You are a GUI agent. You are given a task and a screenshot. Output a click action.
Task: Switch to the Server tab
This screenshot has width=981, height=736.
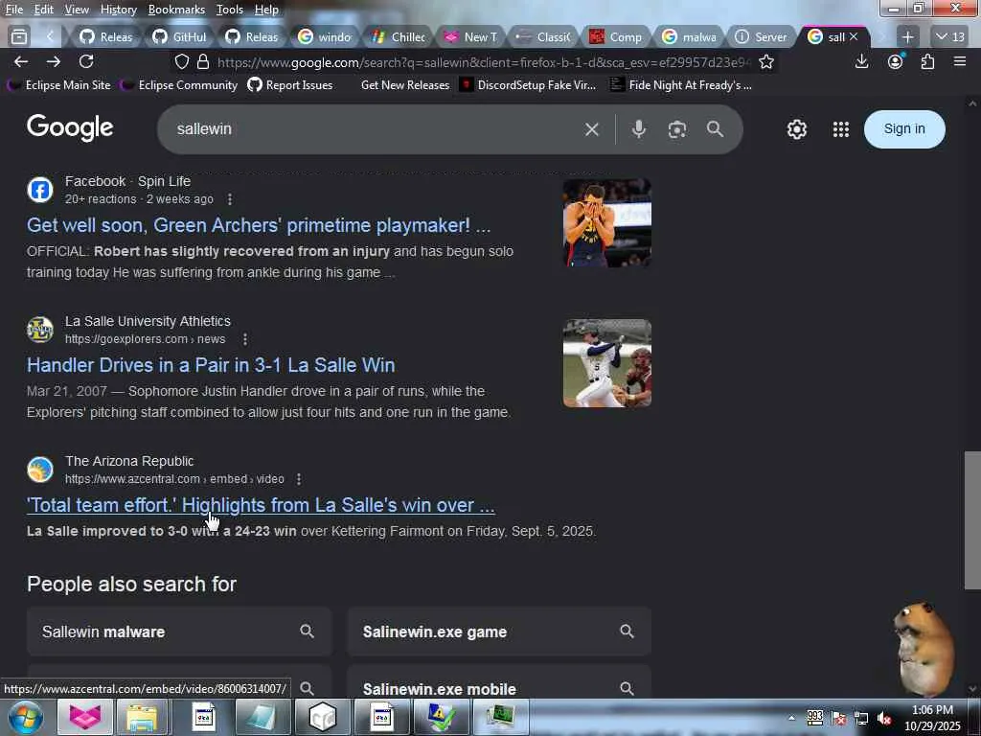pyautogui.click(x=762, y=37)
